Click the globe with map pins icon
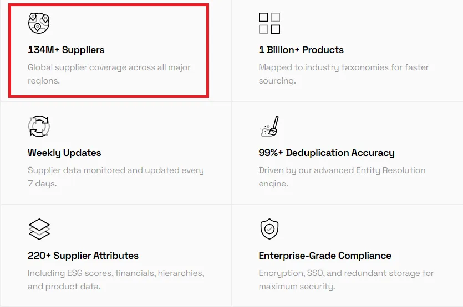 [x=39, y=23]
